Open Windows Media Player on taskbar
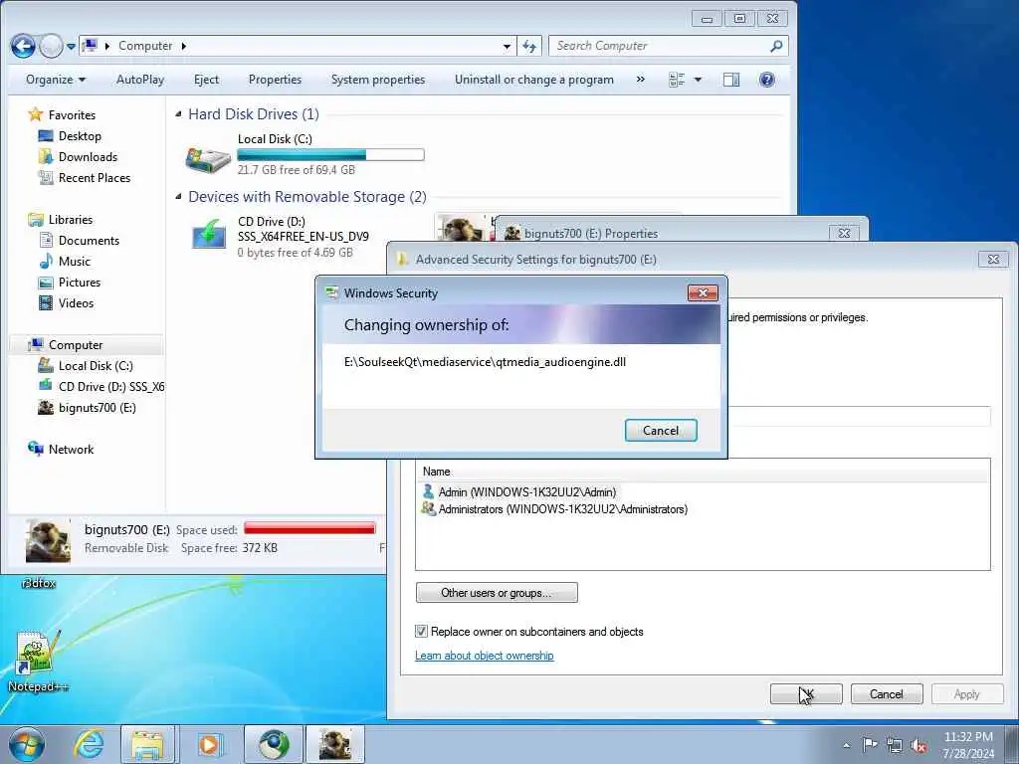1019x764 pixels. (x=210, y=744)
